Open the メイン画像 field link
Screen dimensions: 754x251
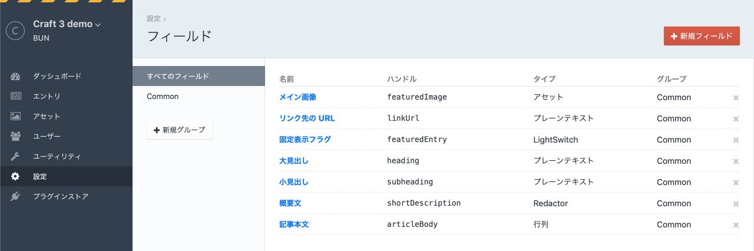(298, 97)
